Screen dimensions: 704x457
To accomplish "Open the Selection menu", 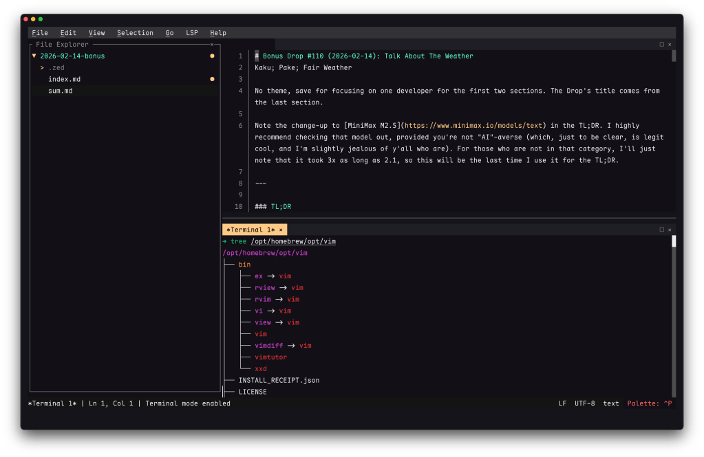I will (x=135, y=33).
